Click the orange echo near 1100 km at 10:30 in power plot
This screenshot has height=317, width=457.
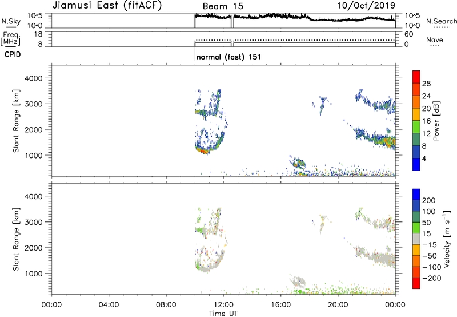tap(202, 151)
